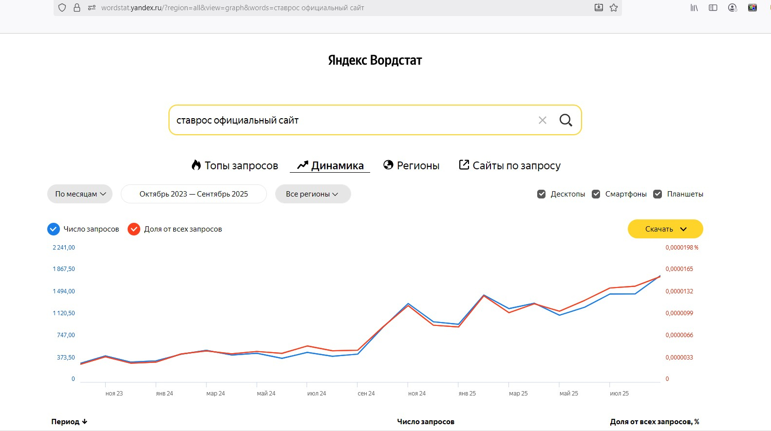
Task: Toggle the blue Число запросов series
Action: click(54, 229)
